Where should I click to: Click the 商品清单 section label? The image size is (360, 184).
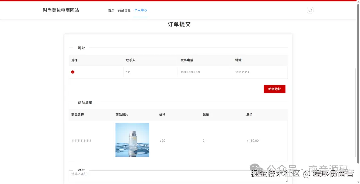[85, 103]
